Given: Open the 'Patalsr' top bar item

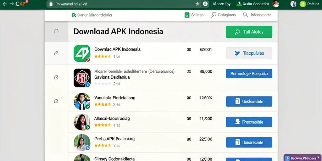Looking at the screenshot, I should tap(313, 4).
